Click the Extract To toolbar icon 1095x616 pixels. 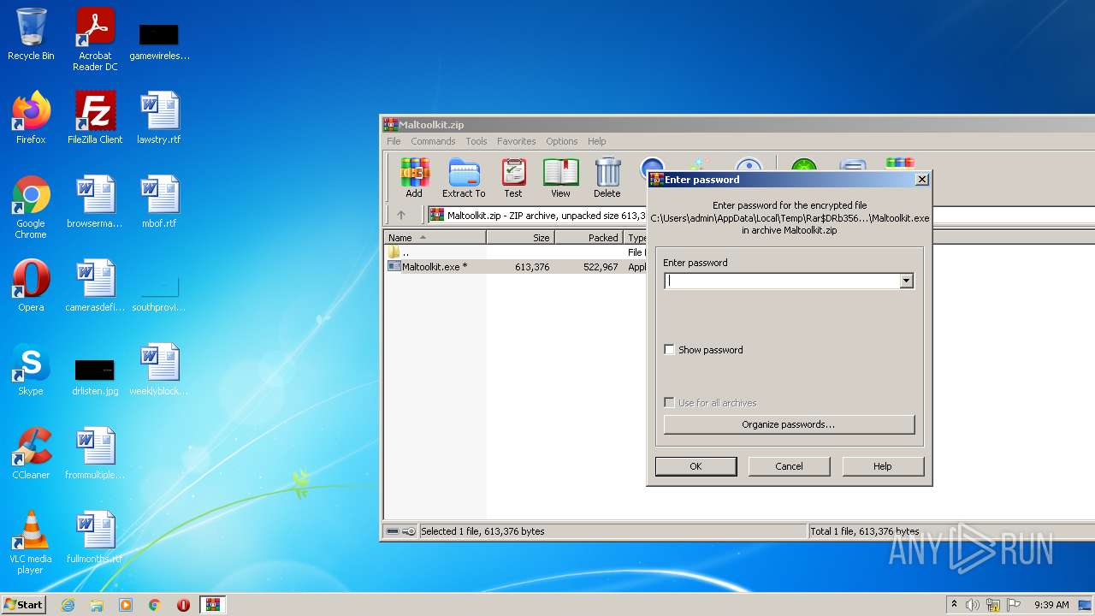[464, 178]
